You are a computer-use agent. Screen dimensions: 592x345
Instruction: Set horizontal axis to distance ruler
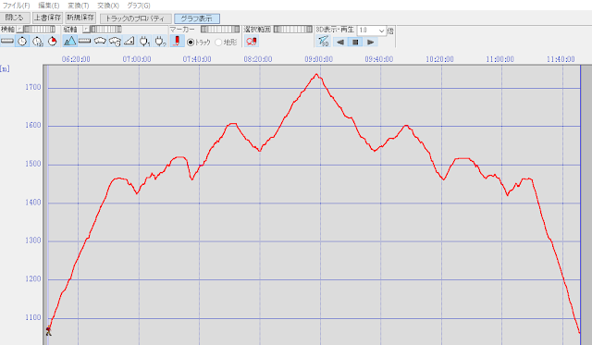(x=7, y=41)
